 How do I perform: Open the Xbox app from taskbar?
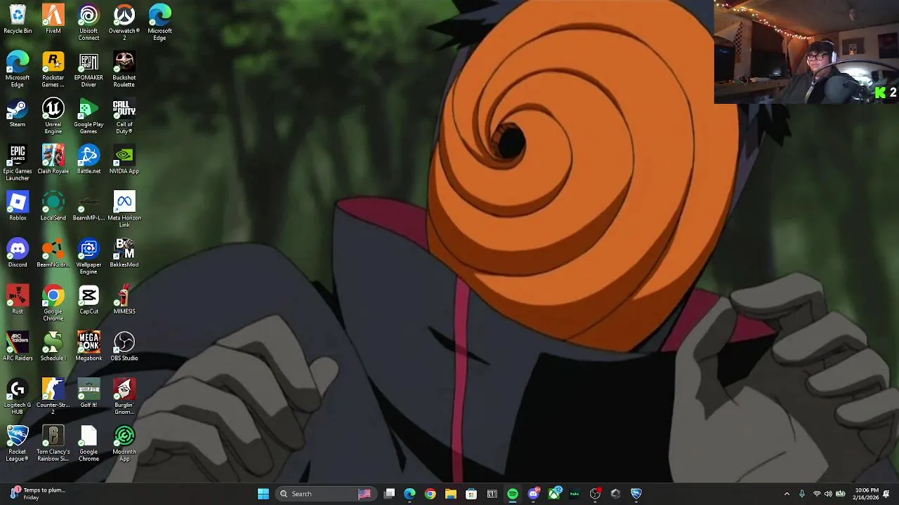[x=554, y=494]
